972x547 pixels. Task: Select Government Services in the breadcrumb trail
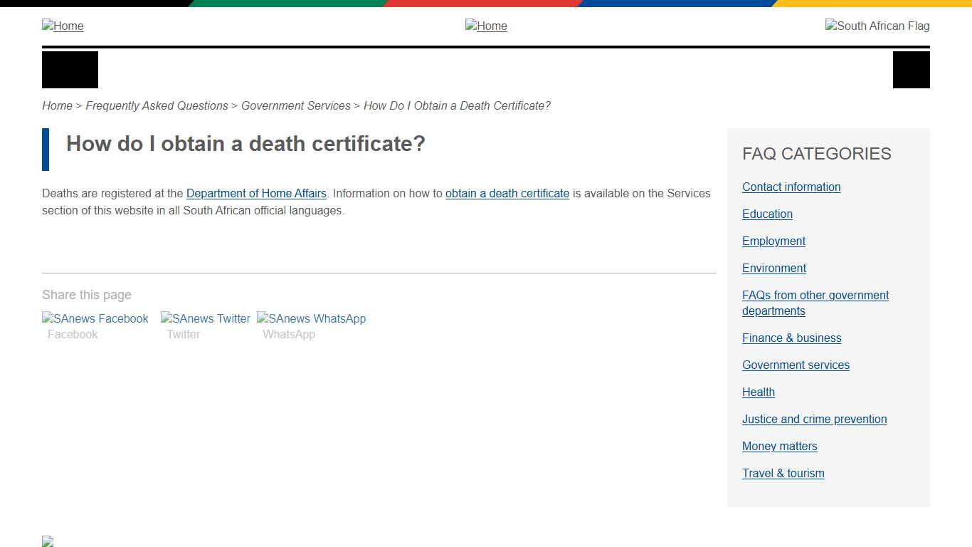(x=296, y=105)
